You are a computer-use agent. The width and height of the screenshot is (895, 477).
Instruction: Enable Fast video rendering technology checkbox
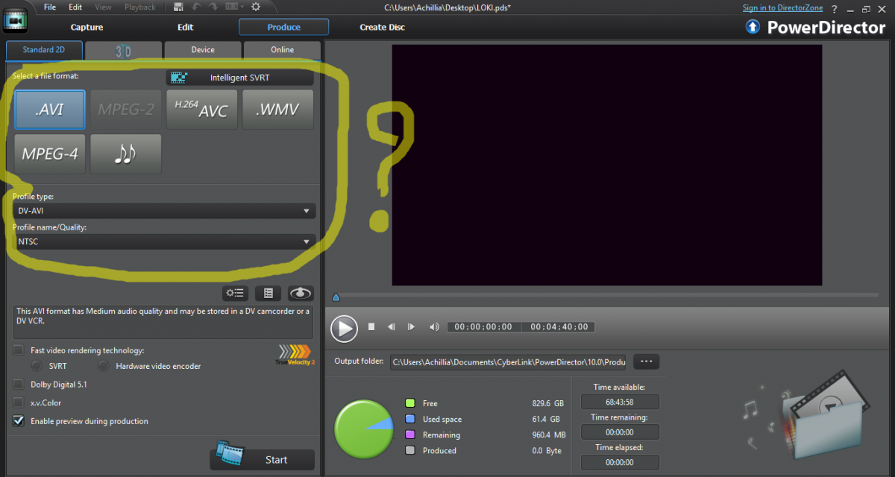[x=19, y=350]
